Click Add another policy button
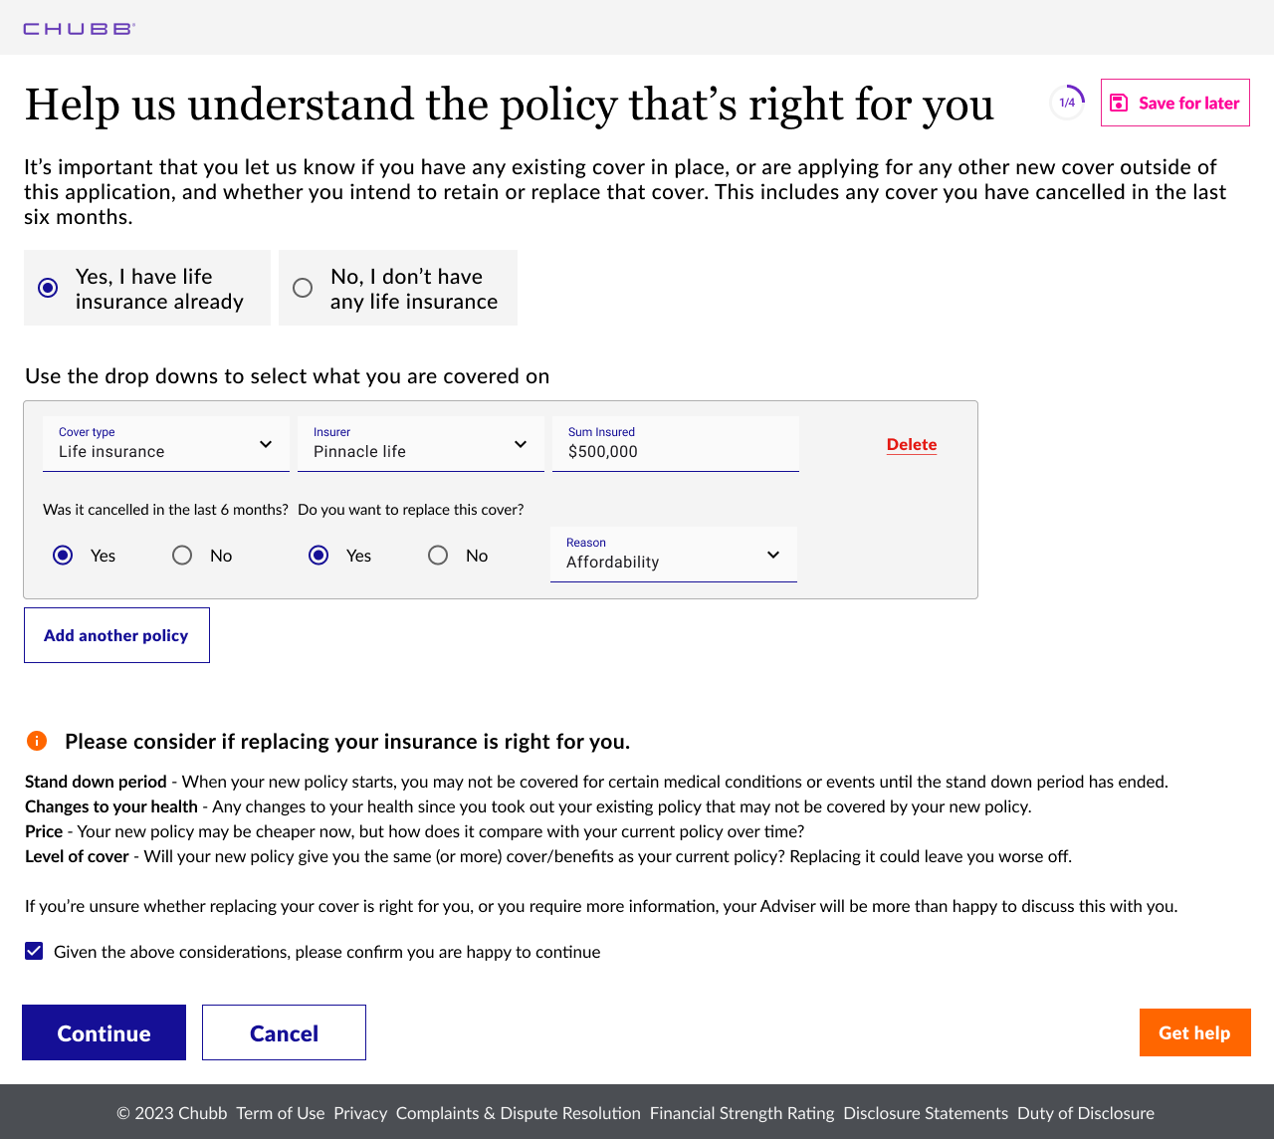This screenshot has height=1139, width=1274. 116,635
